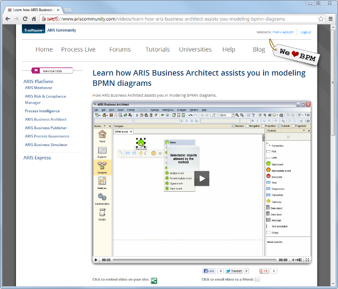
Task: Open Process Intelligence navigation link
Action: click(x=42, y=111)
